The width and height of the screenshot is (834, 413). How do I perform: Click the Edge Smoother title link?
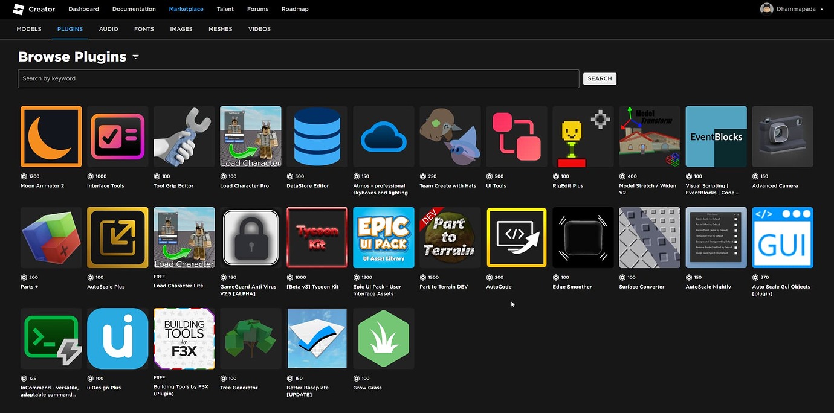(x=572, y=287)
